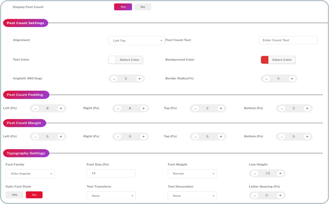Click the red Background Color swatch
The height and width of the screenshot is (204, 329).
pos(264,60)
